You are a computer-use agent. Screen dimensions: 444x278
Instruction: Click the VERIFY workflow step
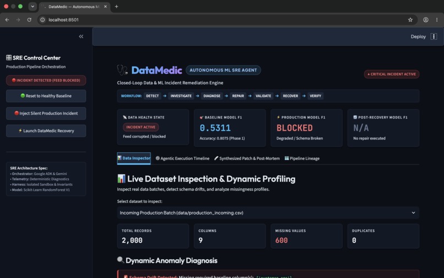coord(316,96)
